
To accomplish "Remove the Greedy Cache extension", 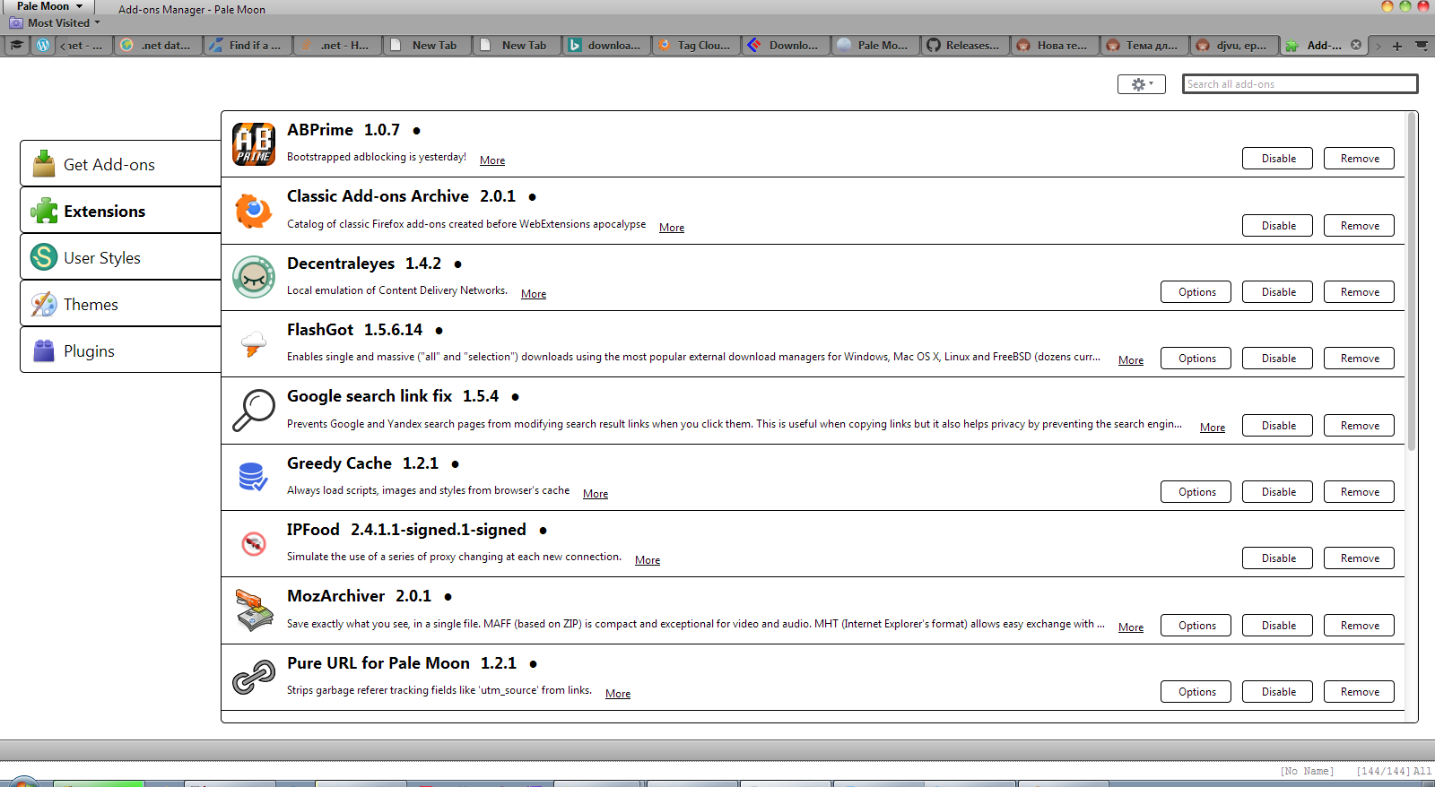I will click(1360, 492).
